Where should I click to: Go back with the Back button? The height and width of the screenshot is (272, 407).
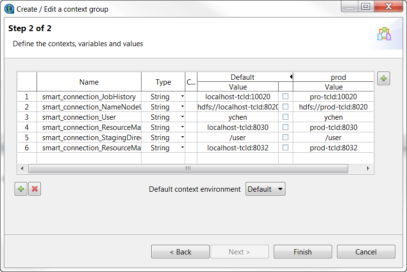pyautogui.click(x=180, y=252)
